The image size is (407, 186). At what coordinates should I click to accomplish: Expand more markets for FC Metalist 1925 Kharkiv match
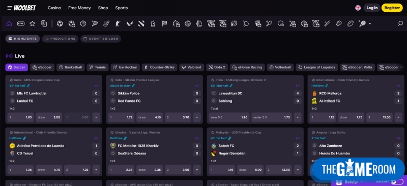pos(197,170)
